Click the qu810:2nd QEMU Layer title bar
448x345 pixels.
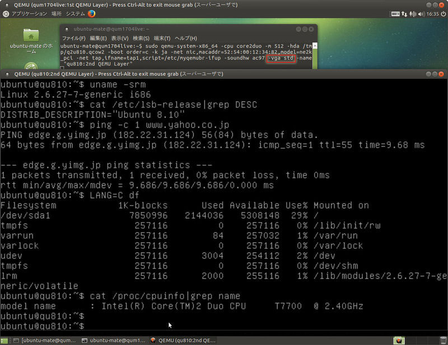(x=224, y=74)
